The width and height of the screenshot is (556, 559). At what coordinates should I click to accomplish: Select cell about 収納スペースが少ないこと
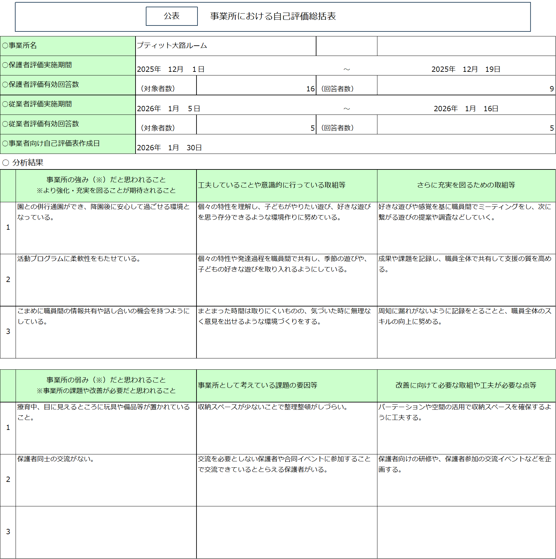click(287, 428)
